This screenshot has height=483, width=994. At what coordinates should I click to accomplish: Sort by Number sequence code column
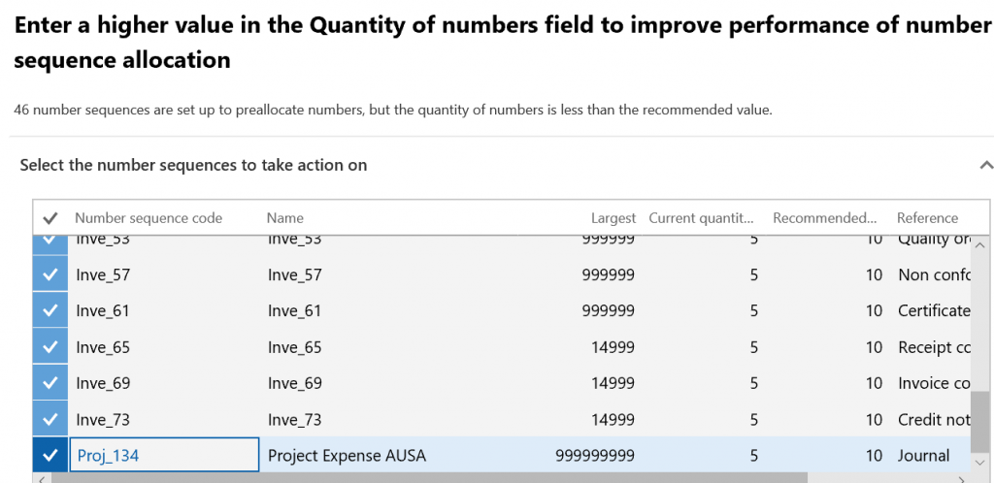pos(149,218)
